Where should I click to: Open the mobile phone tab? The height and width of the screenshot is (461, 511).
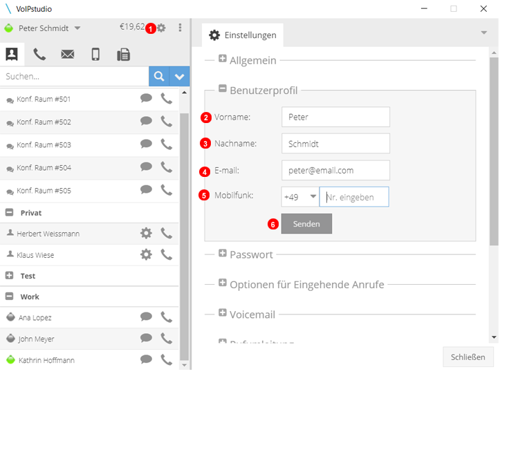pos(95,54)
